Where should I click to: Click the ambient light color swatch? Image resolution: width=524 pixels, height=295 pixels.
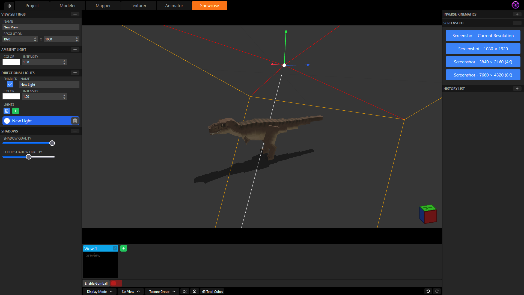coord(11,62)
